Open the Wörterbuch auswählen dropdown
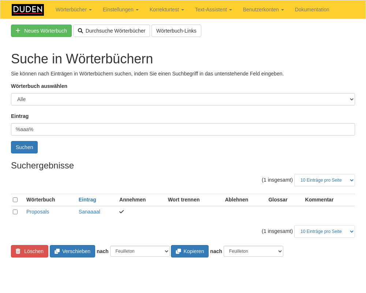This screenshot has height=293, width=366. pyautogui.click(x=183, y=99)
